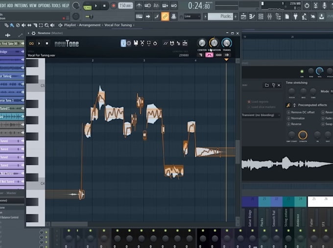The height and width of the screenshot is (248, 333).
Task: Click the Newtone playhead marker on ruler
Action: pos(226,60)
